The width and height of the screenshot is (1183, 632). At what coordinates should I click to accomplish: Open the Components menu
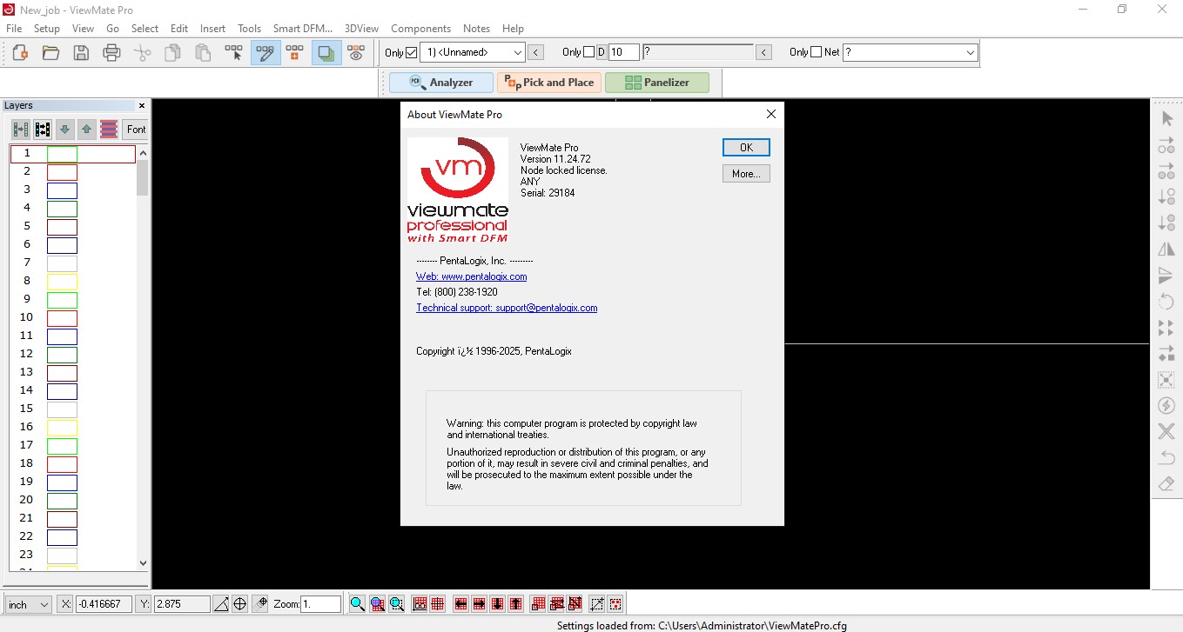coord(420,29)
